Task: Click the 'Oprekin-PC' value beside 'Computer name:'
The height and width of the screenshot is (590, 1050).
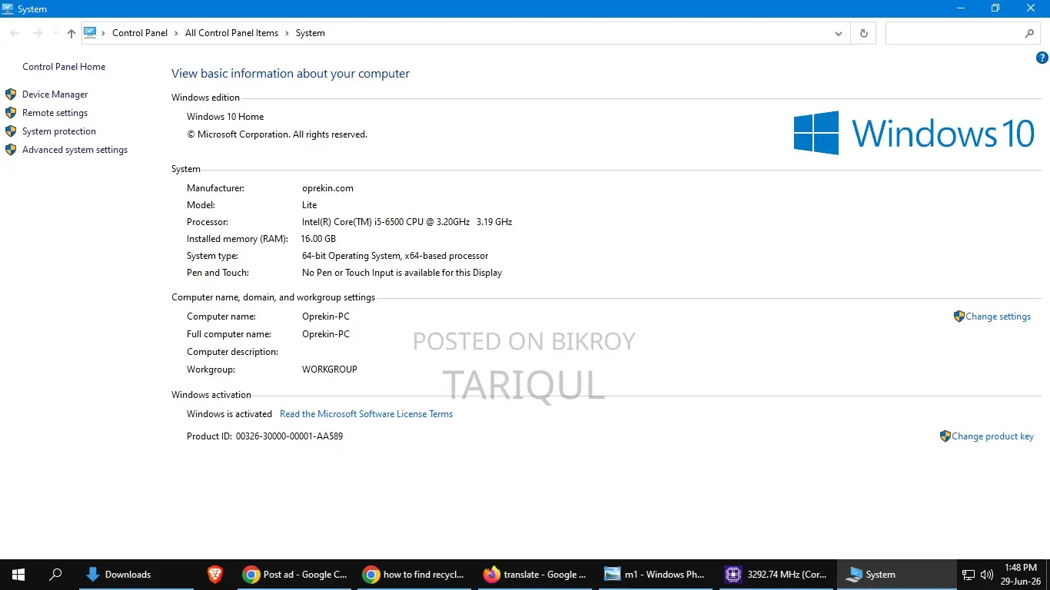Action: click(326, 317)
